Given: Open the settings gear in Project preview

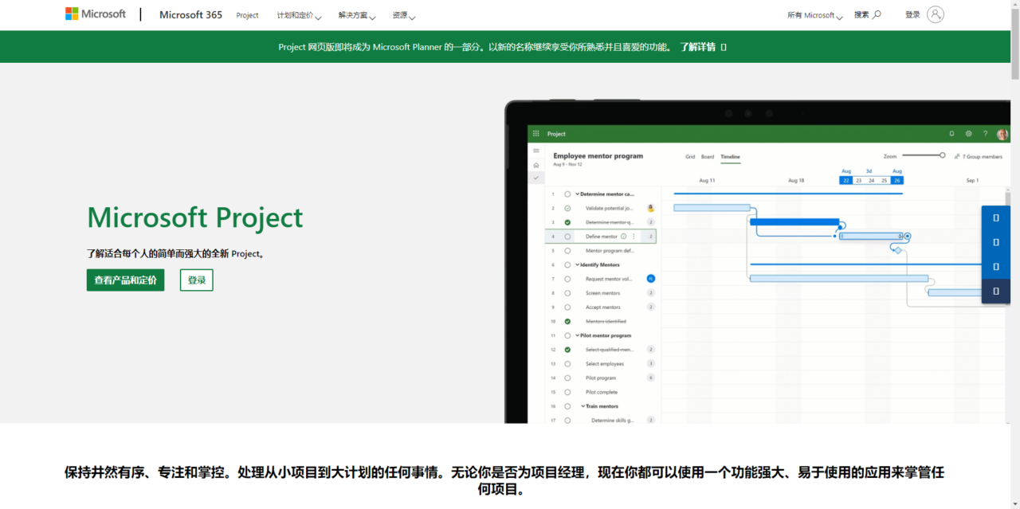Looking at the screenshot, I should click(x=969, y=134).
